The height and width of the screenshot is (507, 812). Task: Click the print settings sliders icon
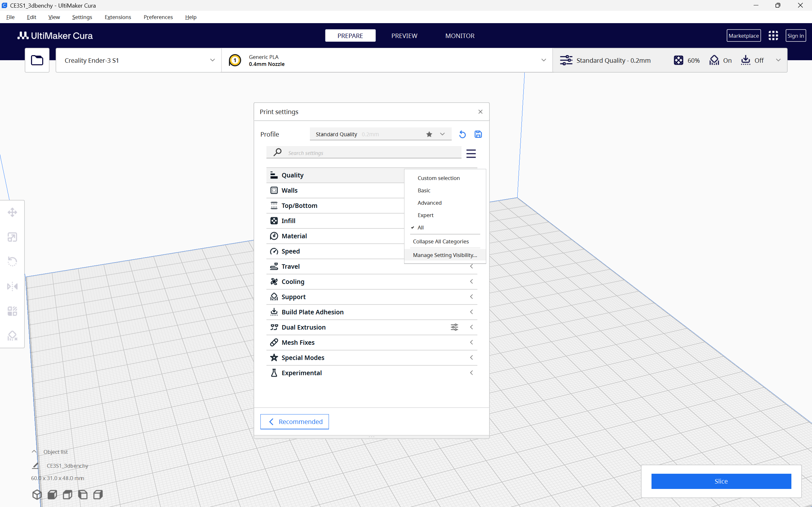[x=566, y=60]
